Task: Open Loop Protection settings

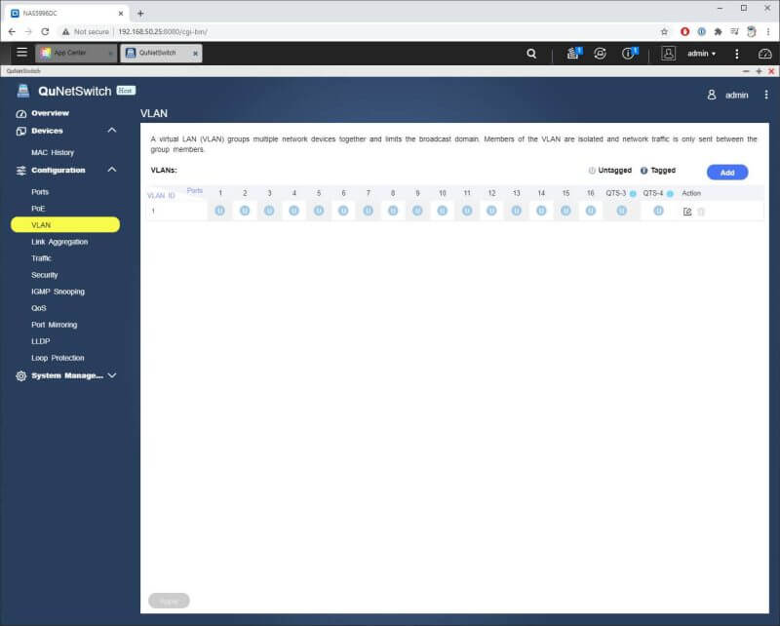Action: tap(58, 358)
